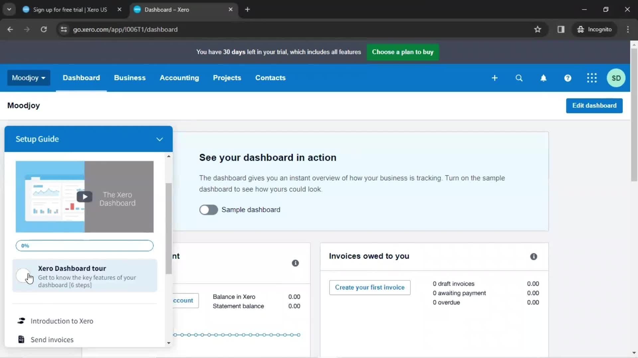Open the Projects menu
The width and height of the screenshot is (638, 358).
227,78
